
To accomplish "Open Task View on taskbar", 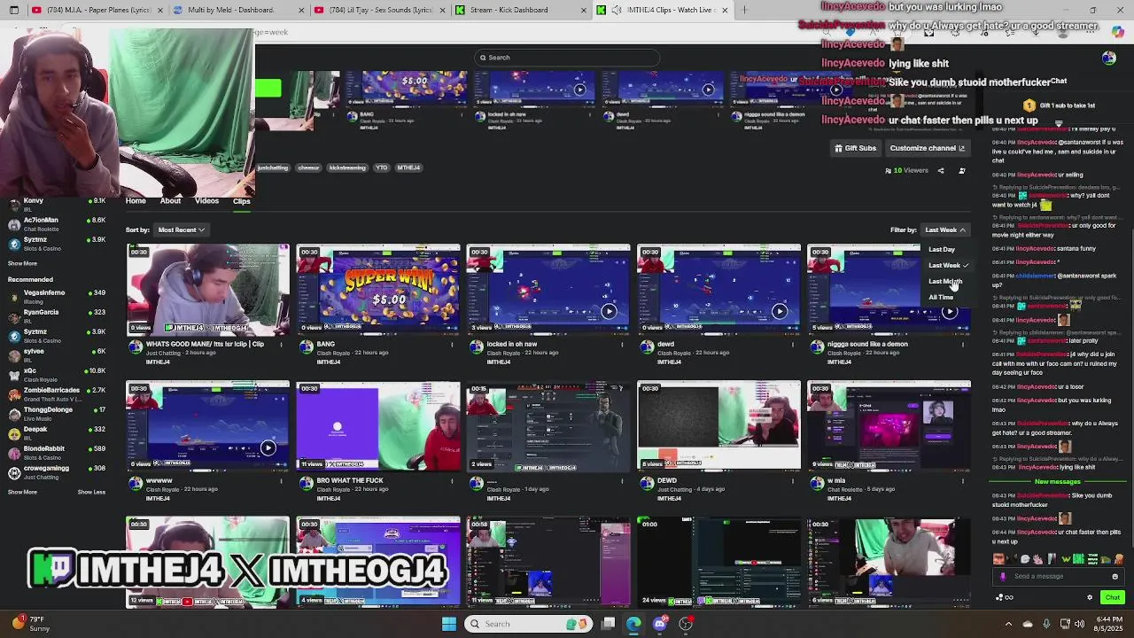I will coord(609,624).
